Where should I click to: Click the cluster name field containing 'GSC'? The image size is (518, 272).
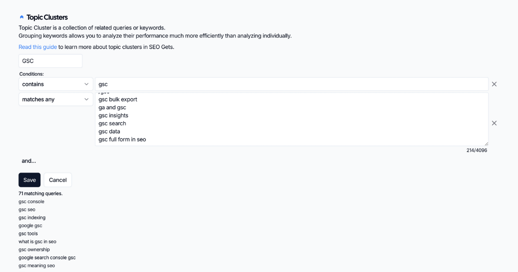coord(50,60)
